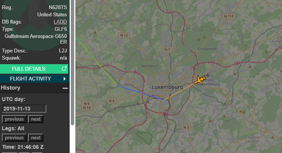Show previous flight leg
282x153 pixels.
[x=14, y=138]
